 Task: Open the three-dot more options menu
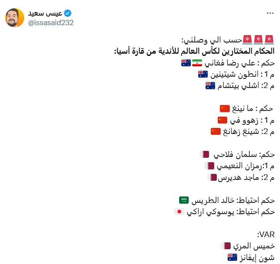point(270,13)
